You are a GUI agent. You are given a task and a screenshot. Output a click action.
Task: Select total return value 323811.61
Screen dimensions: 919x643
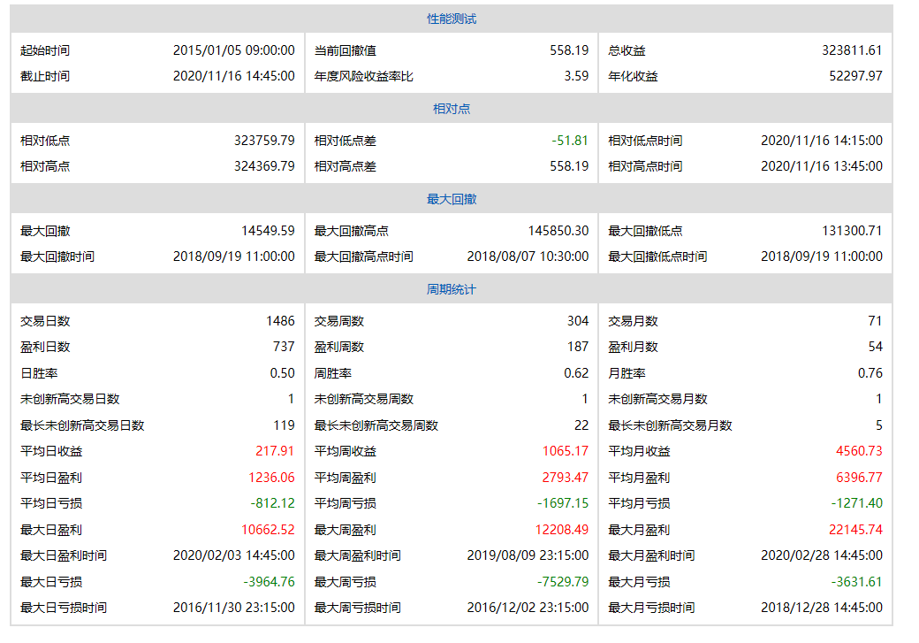(x=852, y=50)
